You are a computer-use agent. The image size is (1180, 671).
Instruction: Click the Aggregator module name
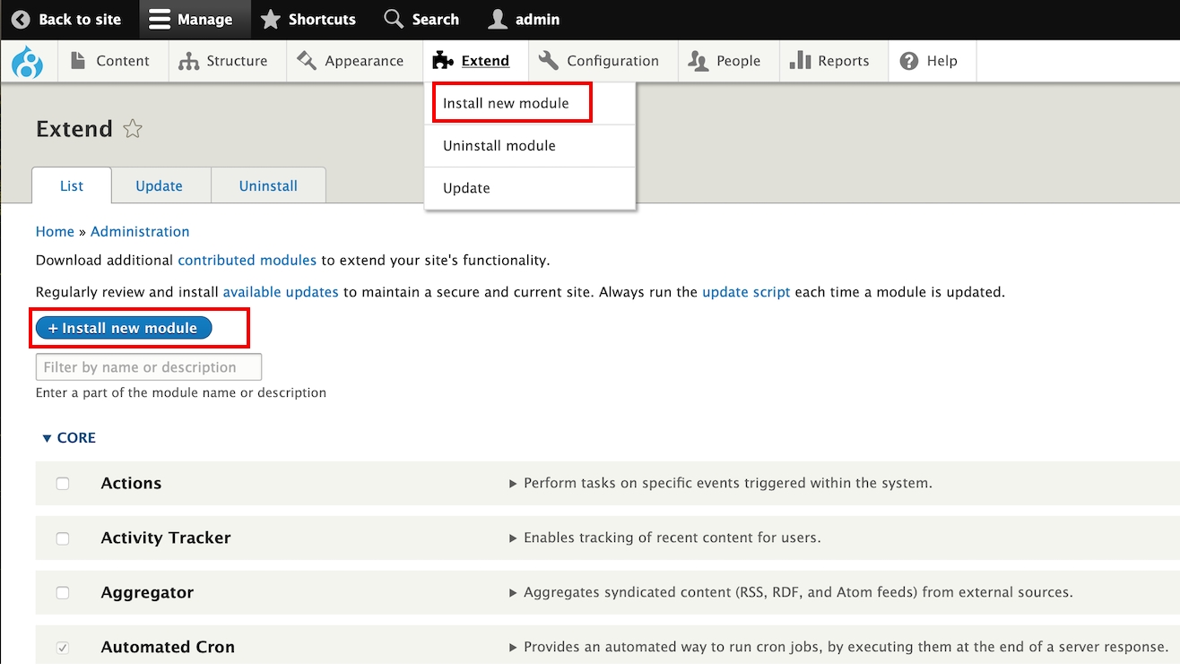tap(147, 592)
